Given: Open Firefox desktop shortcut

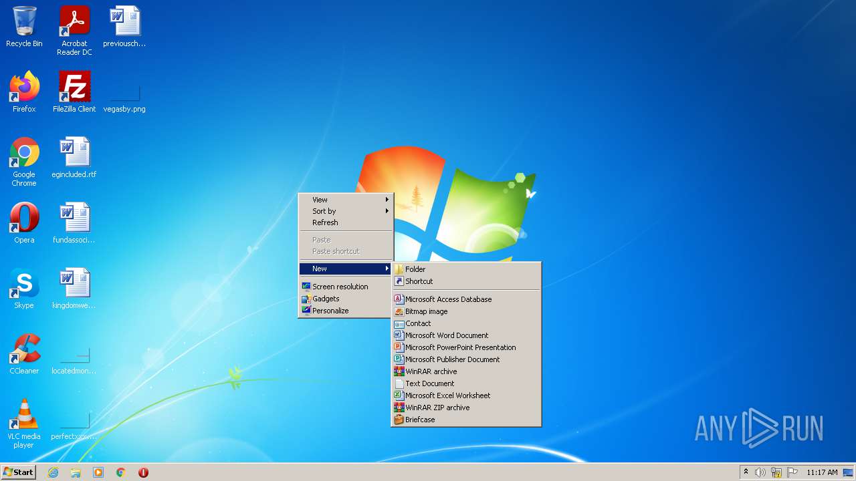Looking at the screenshot, I should pyautogui.click(x=24, y=92).
